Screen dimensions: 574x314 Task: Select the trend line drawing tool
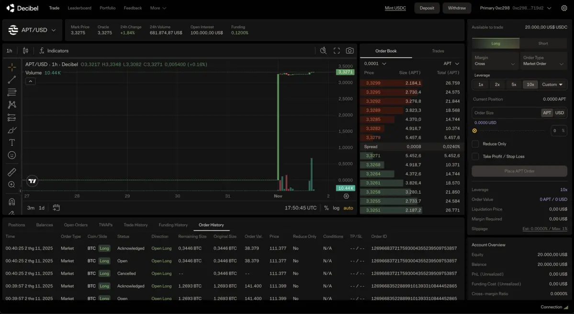pos(12,80)
